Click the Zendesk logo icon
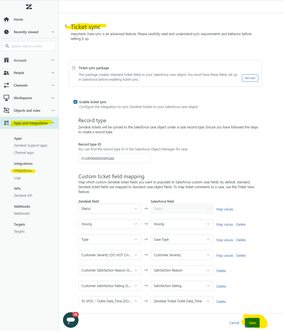284x331 pixels. (29, 7)
